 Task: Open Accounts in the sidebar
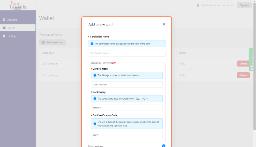pos(18,20)
